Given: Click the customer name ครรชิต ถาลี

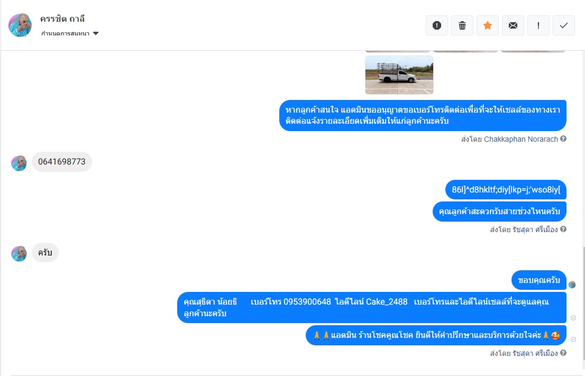Looking at the screenshot, I should pos(62,19).
